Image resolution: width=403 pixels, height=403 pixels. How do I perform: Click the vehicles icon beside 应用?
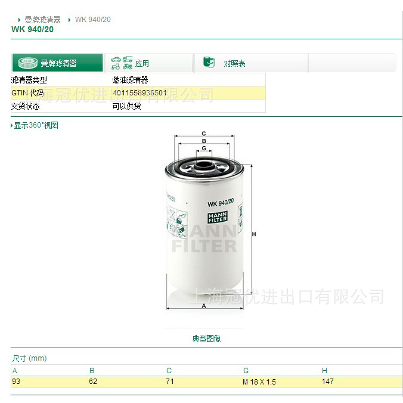pos(122,63)
